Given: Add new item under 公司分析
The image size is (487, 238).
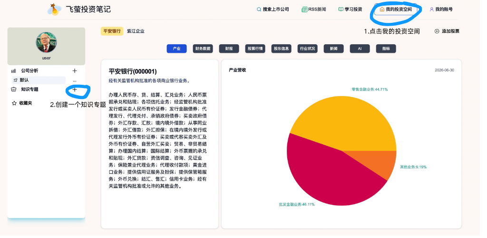Looking at the screenshot, I should [x=75, y=71].
